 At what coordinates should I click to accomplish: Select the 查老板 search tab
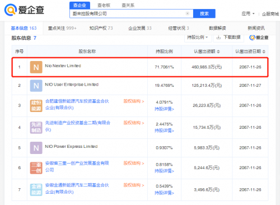(x=104, y=5)
